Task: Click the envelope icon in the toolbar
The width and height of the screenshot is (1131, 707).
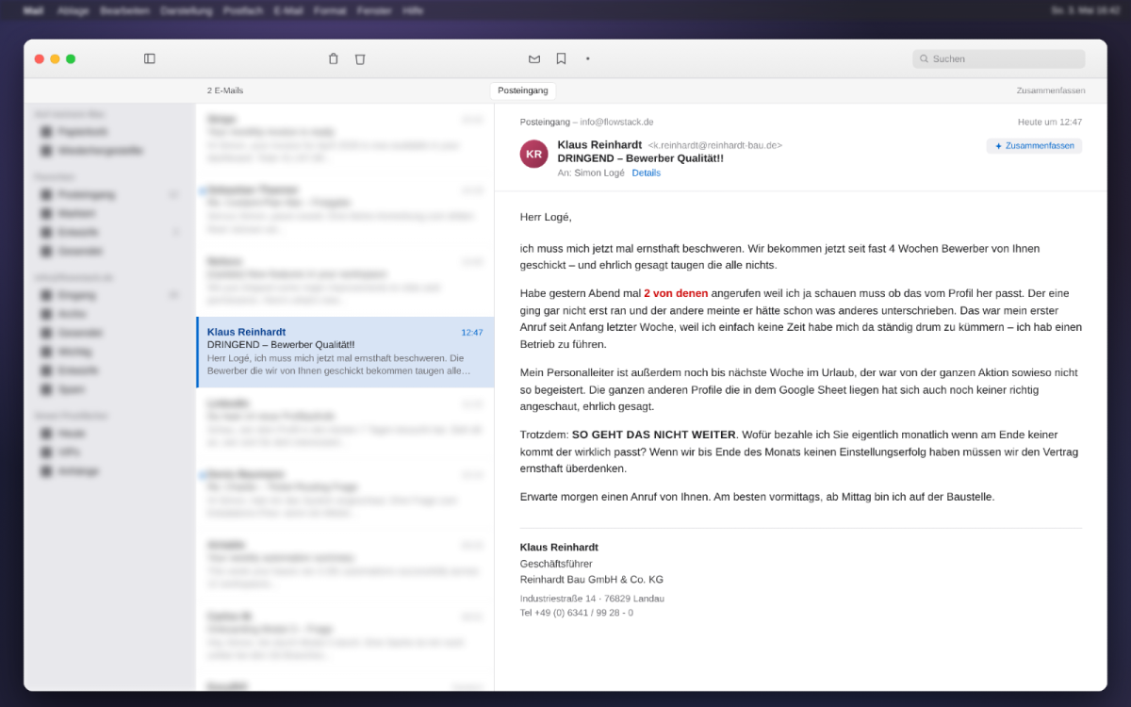Action: (534, 58)
